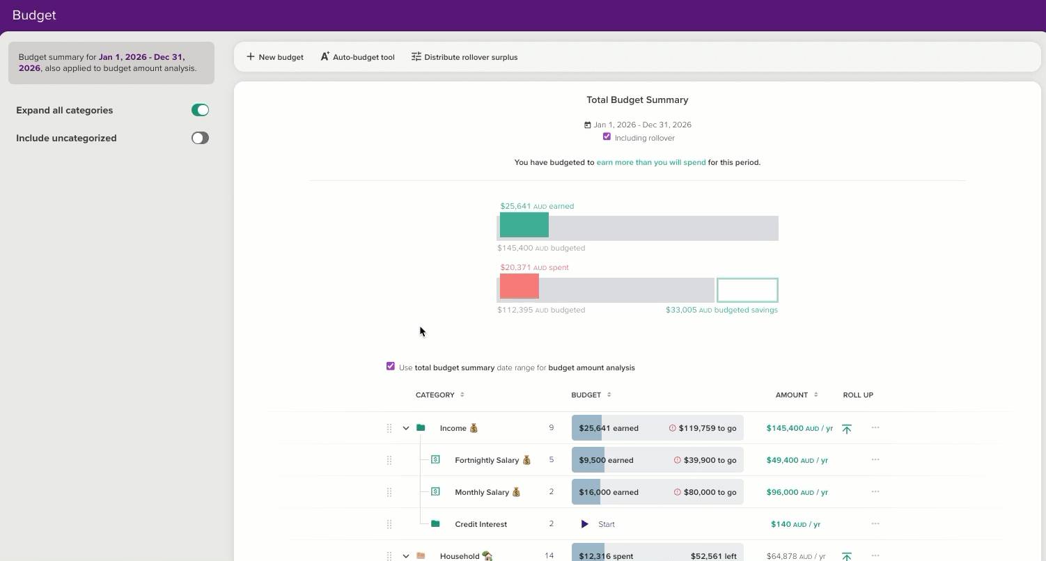Image resolution: width=1046 pixels, height=561 pixels.
Task: Start the Credit Interest budget
Action: pyautogui.click(x=598, y=524)
